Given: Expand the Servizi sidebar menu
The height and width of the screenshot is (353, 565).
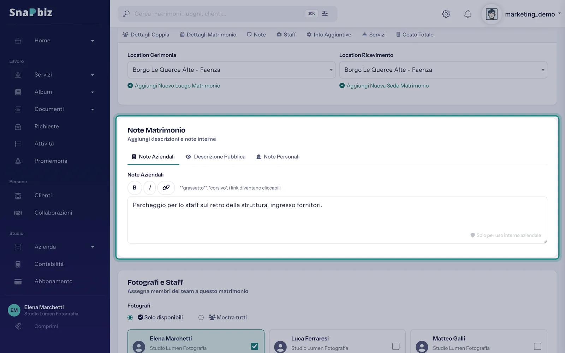Looking at the screenshot, I should (93, 75).
